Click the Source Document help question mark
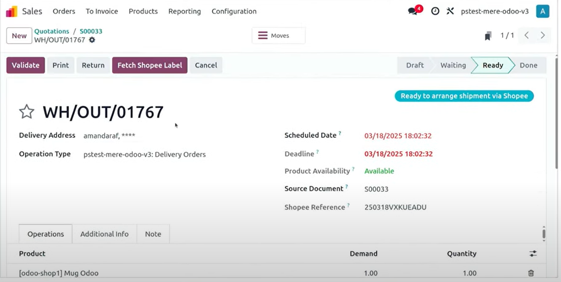561x282 pixels. tap(347, 187)
